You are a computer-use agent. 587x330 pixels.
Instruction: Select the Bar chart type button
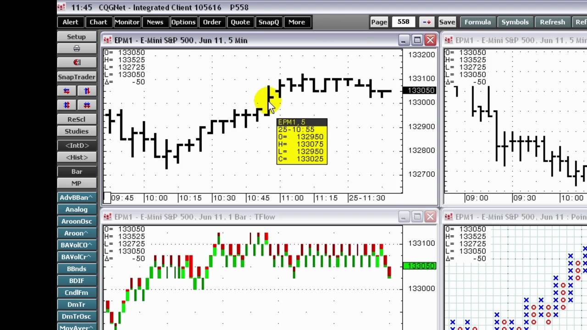77,171
